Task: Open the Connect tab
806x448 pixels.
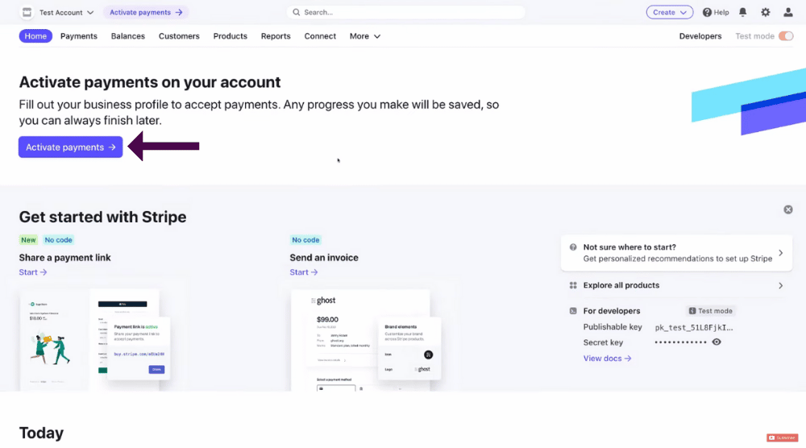Action: coord(320,36)
